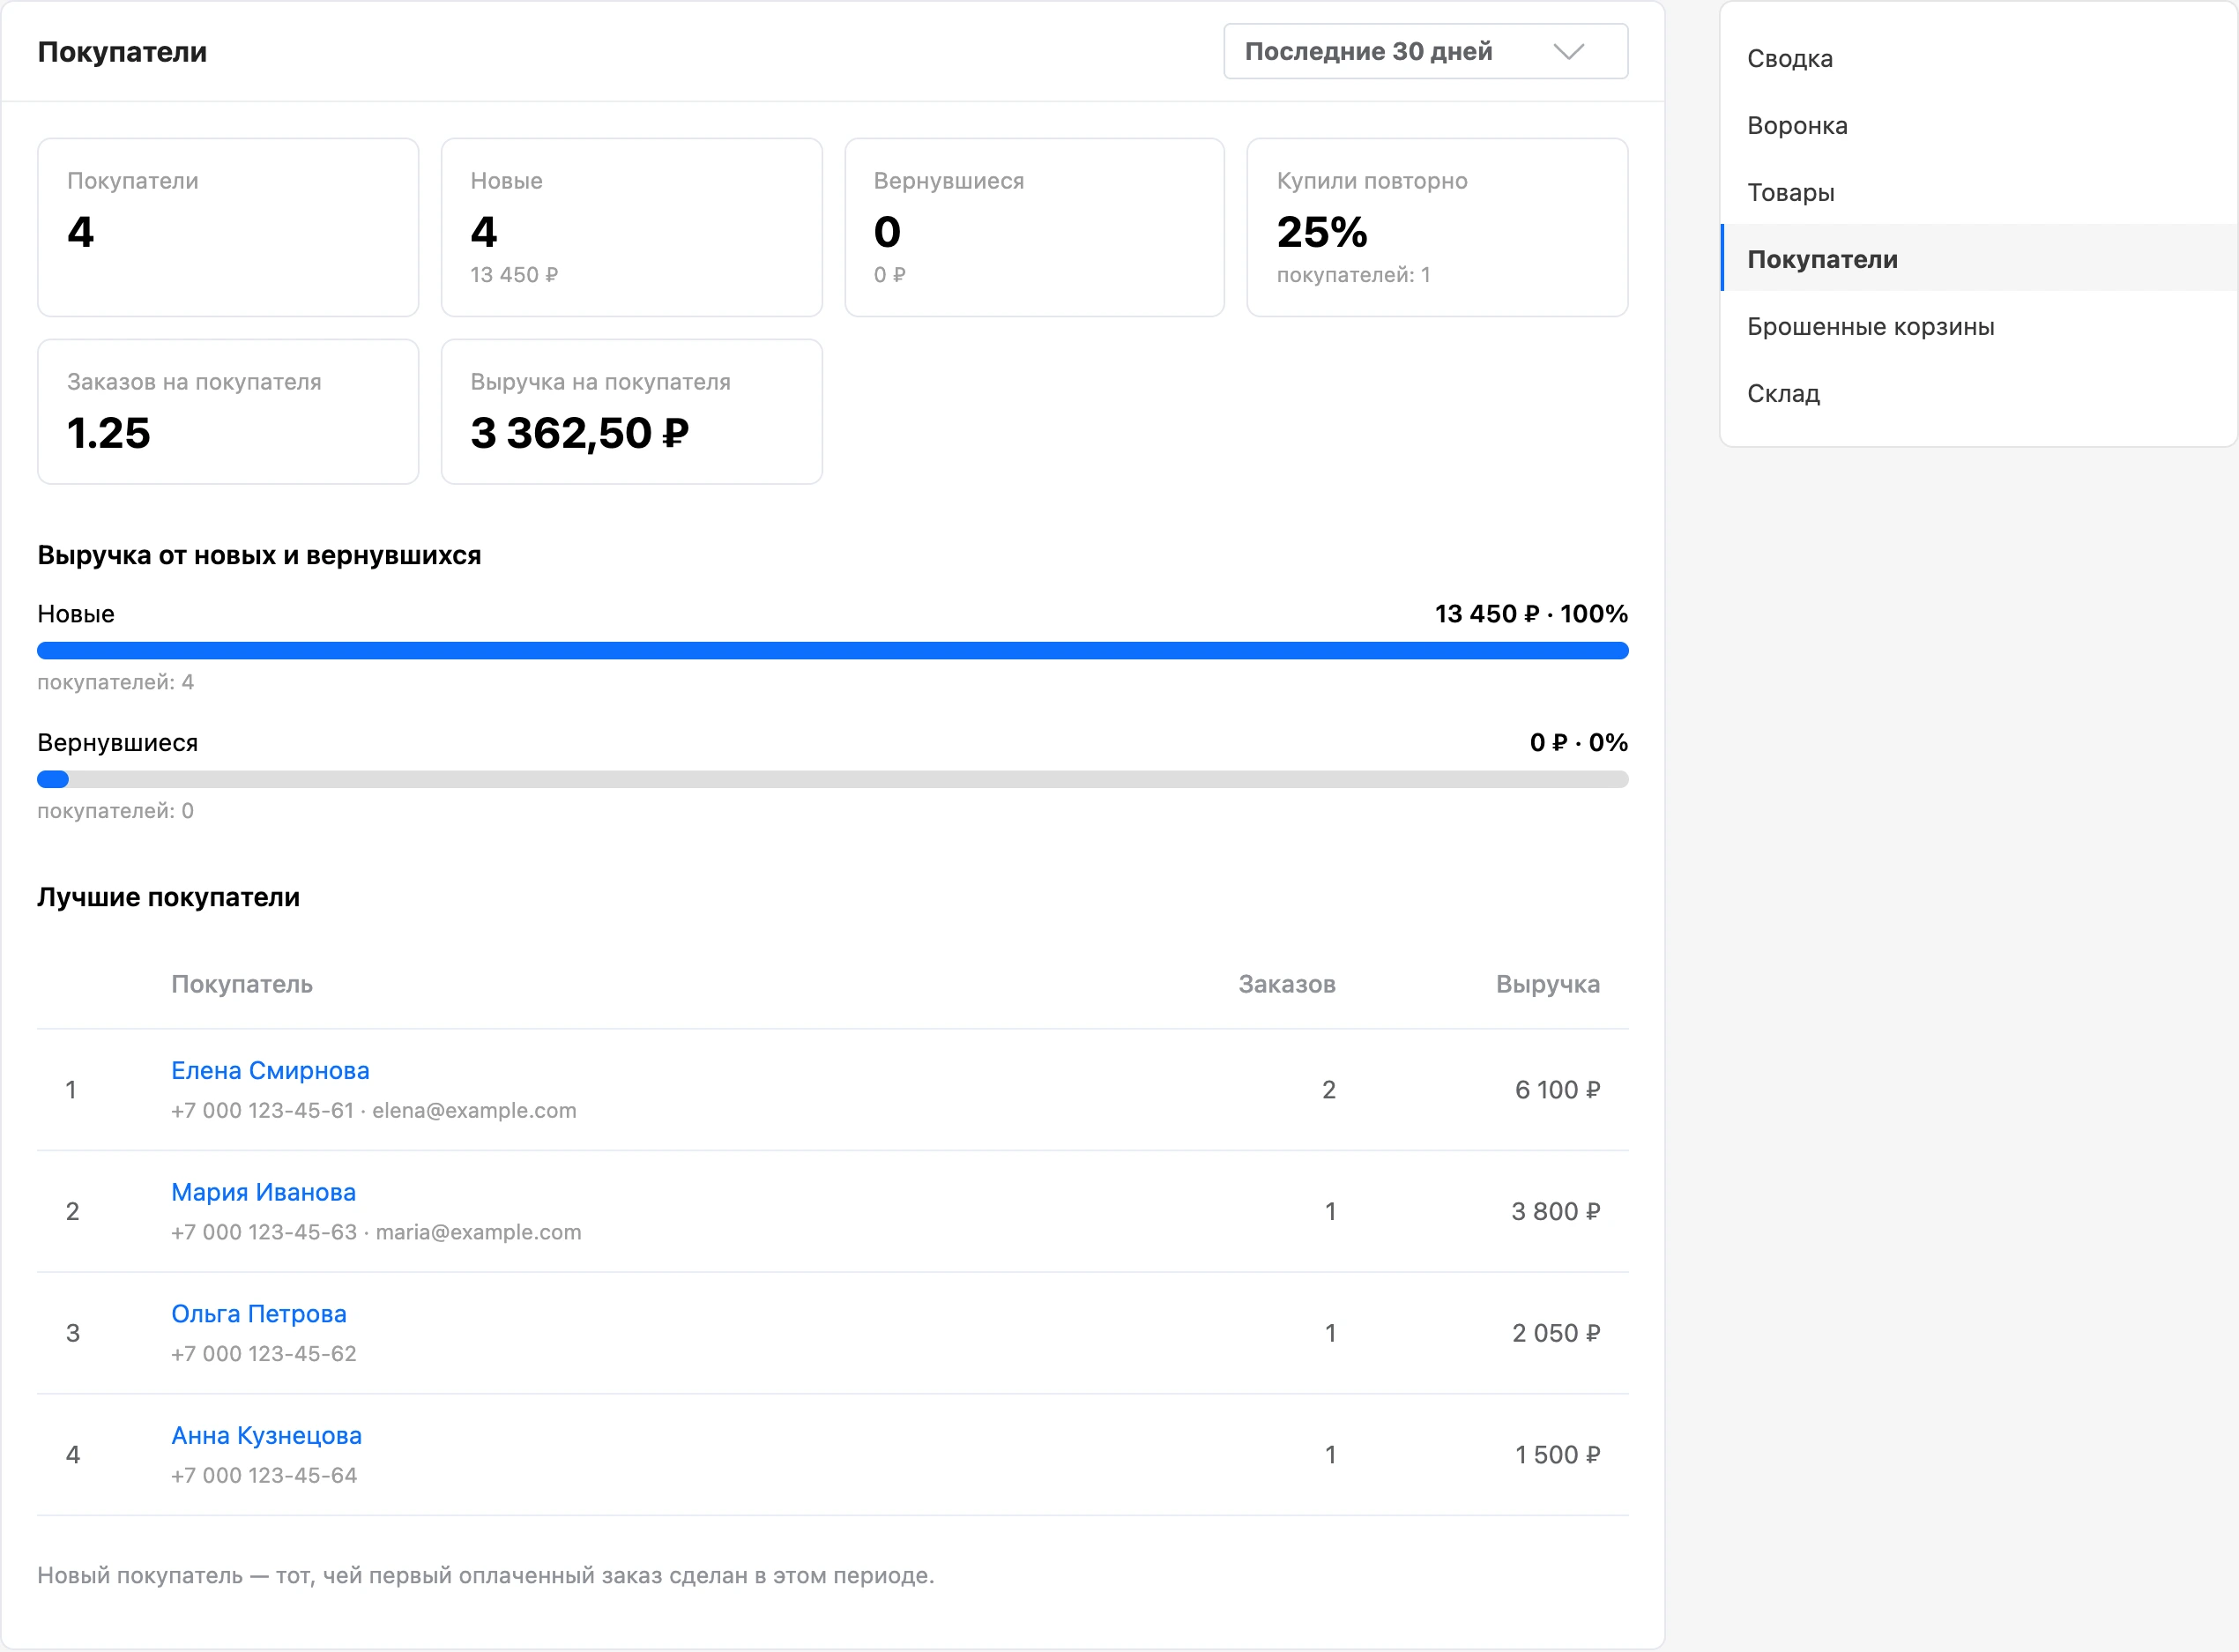Go to Сводка in the side menu
This screenshot has width=2239, height=1652.
[1789, 58]
